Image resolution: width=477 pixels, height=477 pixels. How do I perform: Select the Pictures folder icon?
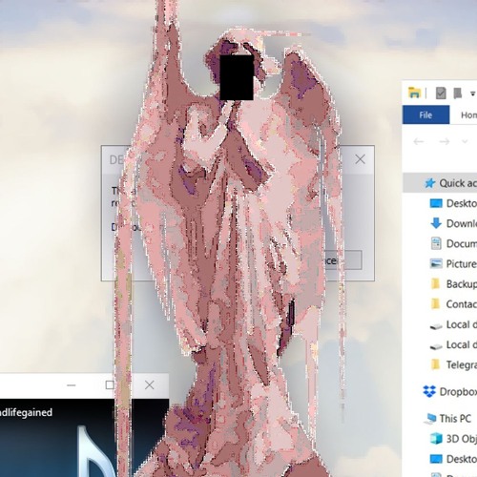436,263
